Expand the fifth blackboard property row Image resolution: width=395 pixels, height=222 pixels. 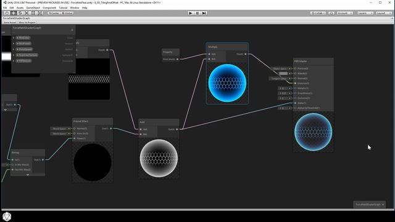[x=14, y=61]
